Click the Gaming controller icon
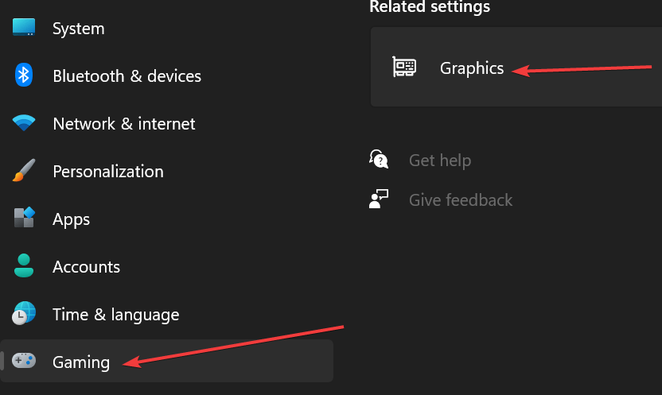Image resolution: width=662 pixels, height=395 pixels. click(24, 361)
